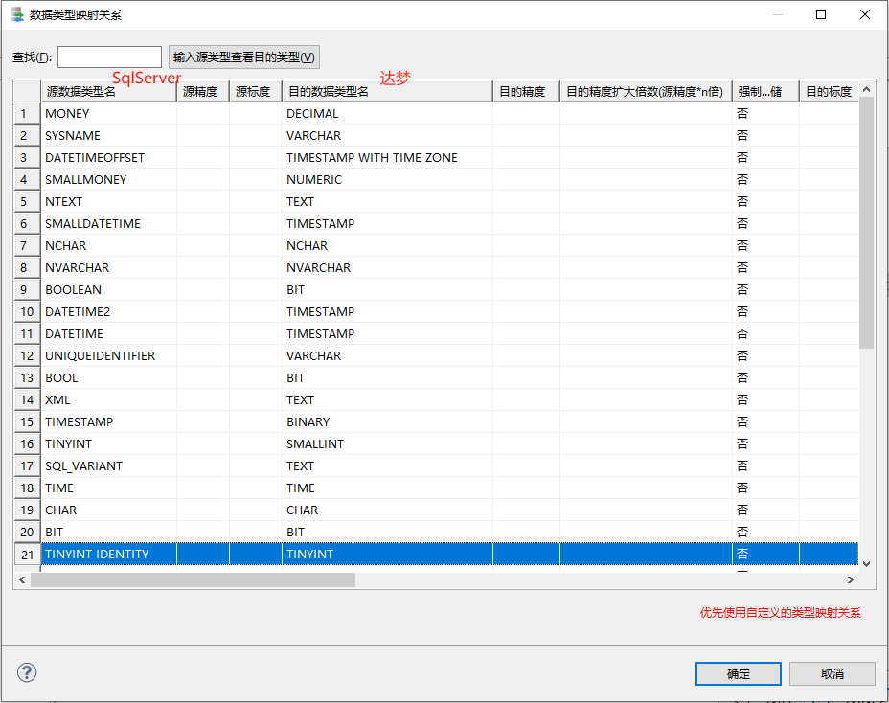Click the 取消 button
This screenshot has height=703, width=889.
[832, 673]
